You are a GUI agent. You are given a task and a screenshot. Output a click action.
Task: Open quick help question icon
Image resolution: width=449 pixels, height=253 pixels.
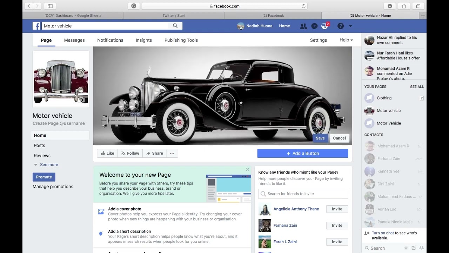coord(340,26)
